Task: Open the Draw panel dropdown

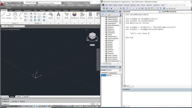Action: coord(15,23)
